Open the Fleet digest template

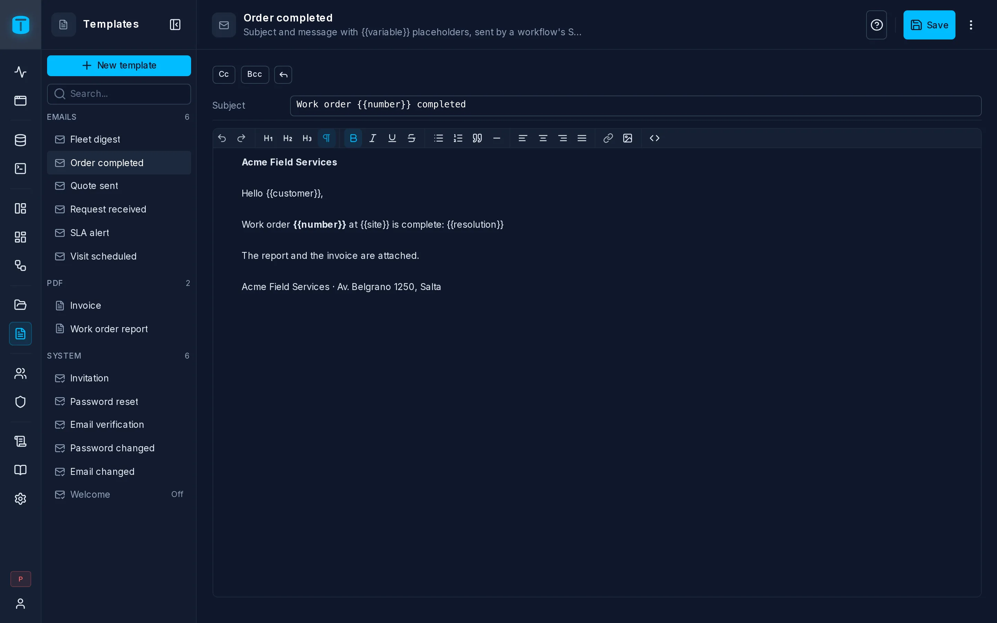coord(119,139)
